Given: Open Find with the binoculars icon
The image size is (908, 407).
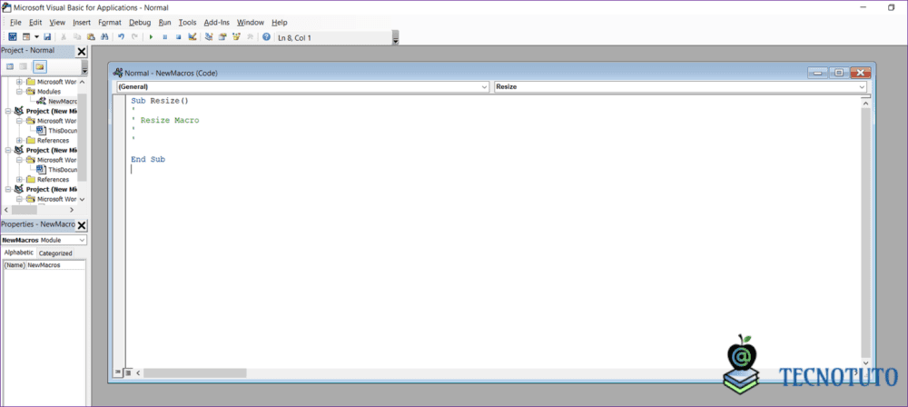Looking at the screenshot, I should pos(104,36).
